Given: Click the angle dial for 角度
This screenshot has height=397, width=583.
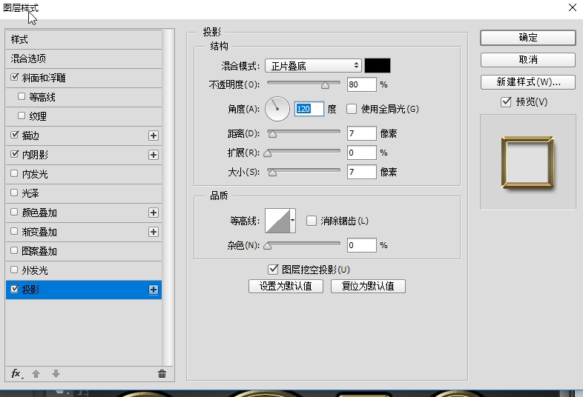Looking at the screenshot, I should coord(277,109).
